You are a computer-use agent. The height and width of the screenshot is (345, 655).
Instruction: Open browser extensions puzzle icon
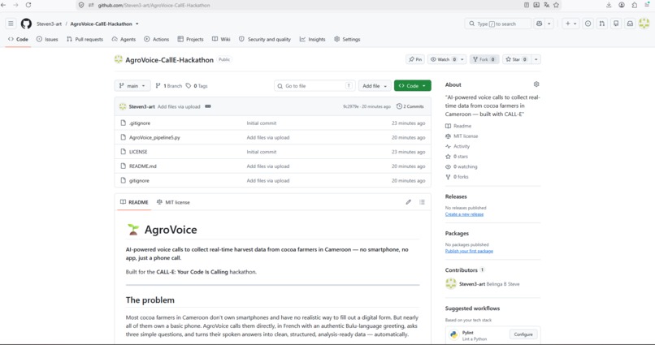click(x=634, y=5)
